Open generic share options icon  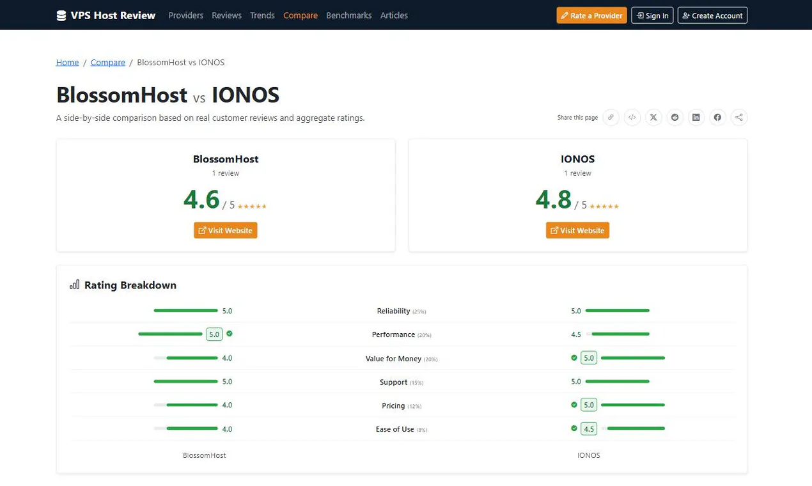(739, 117)
